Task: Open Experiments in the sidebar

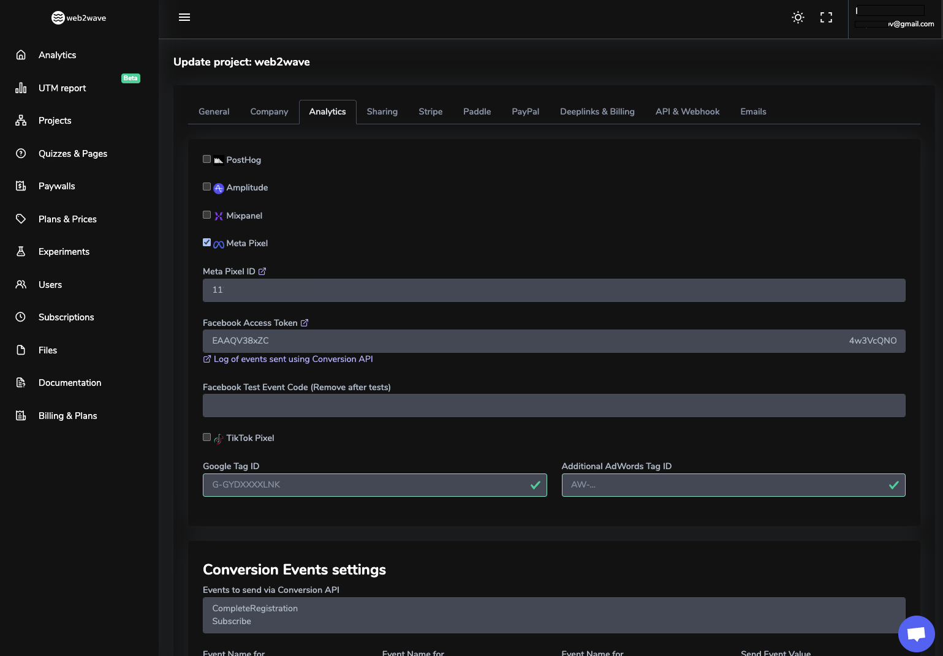Action: coord(64,252)
